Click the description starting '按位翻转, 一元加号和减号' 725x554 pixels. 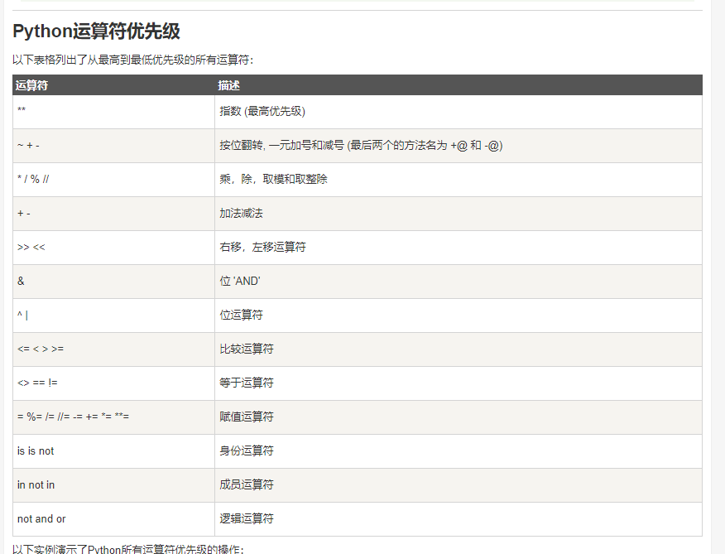(x=361, y=145)
